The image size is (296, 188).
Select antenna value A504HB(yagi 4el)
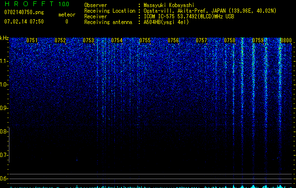tap(166, 22)
